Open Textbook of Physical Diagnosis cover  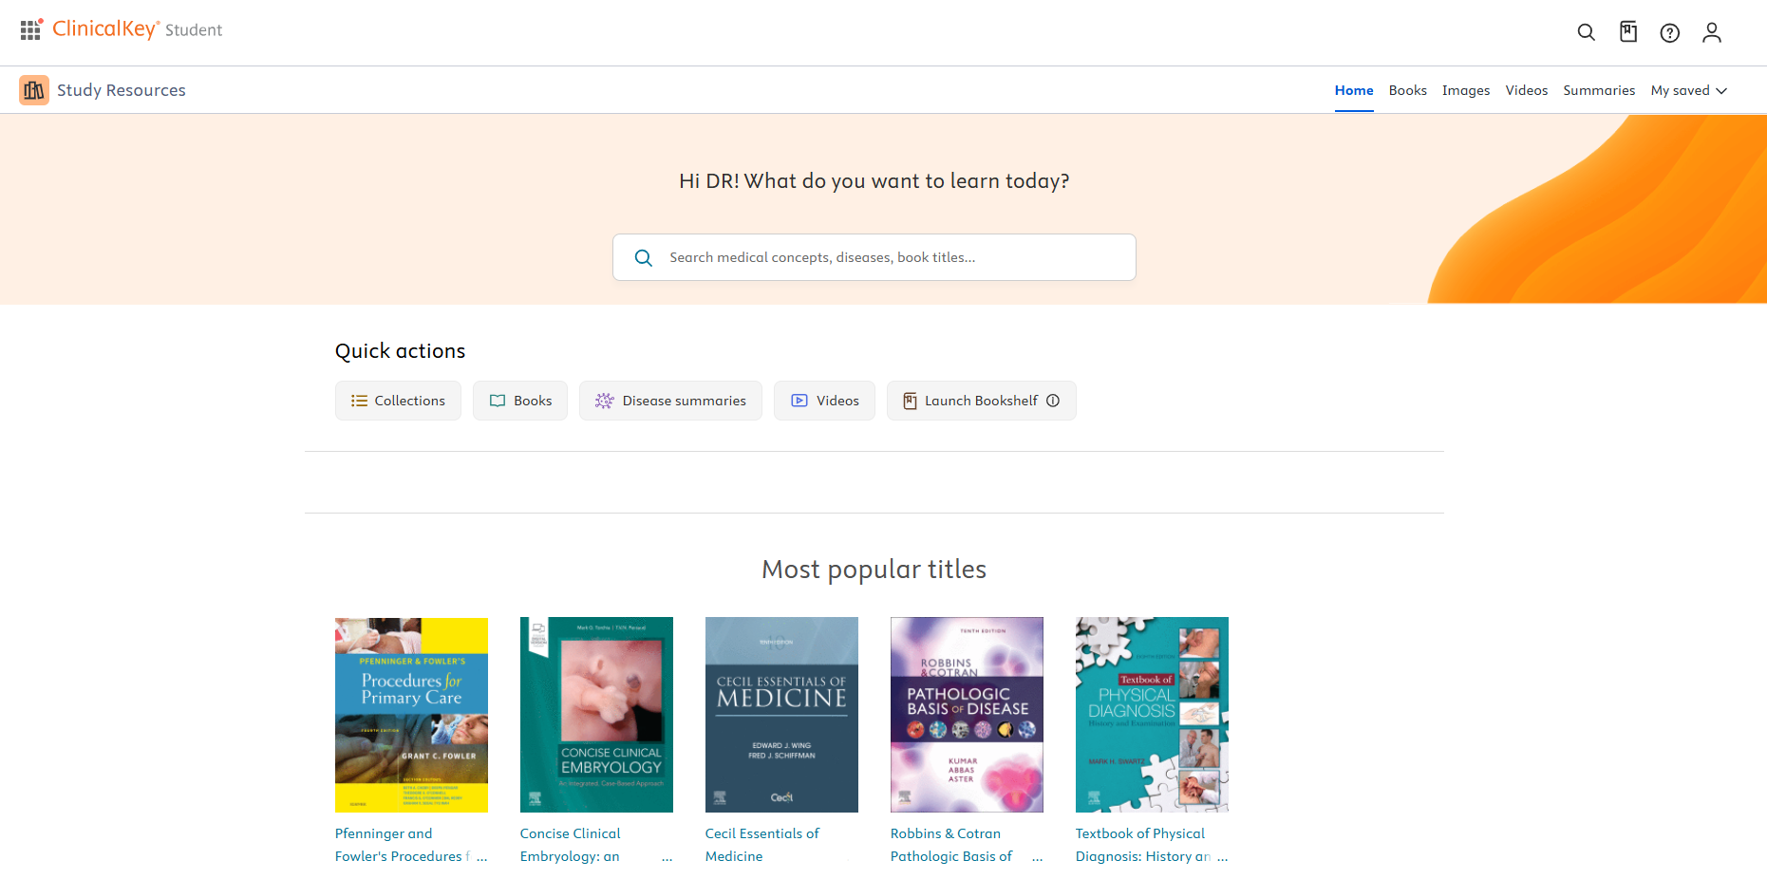coord(1152,715)
